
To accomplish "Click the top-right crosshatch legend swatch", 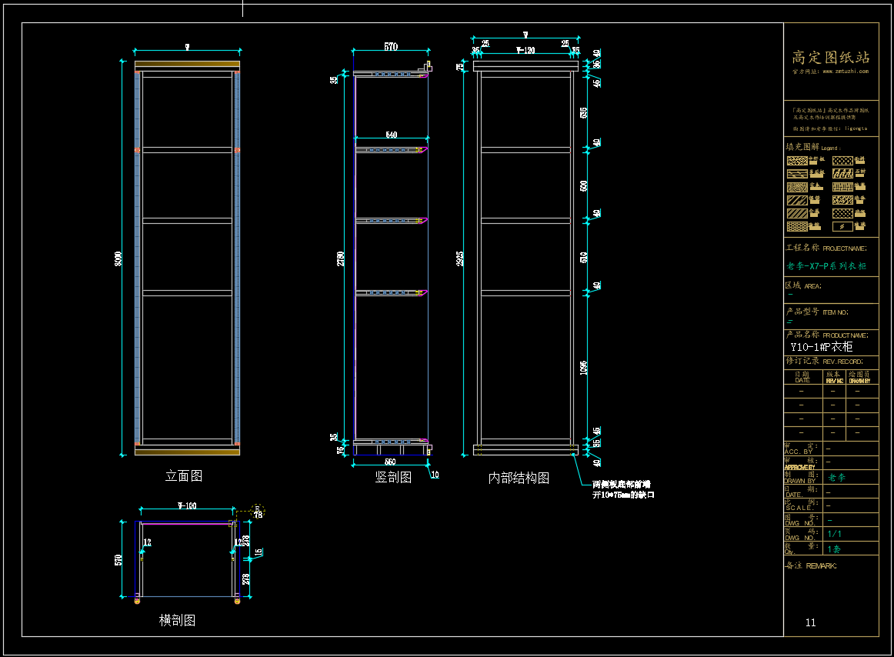I will [843, 162].
